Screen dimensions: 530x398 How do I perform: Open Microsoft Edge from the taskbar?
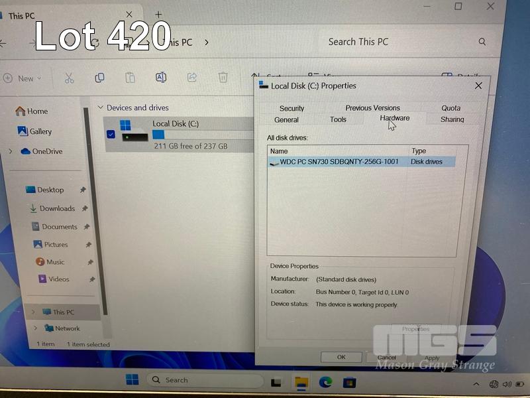[325, 381]
